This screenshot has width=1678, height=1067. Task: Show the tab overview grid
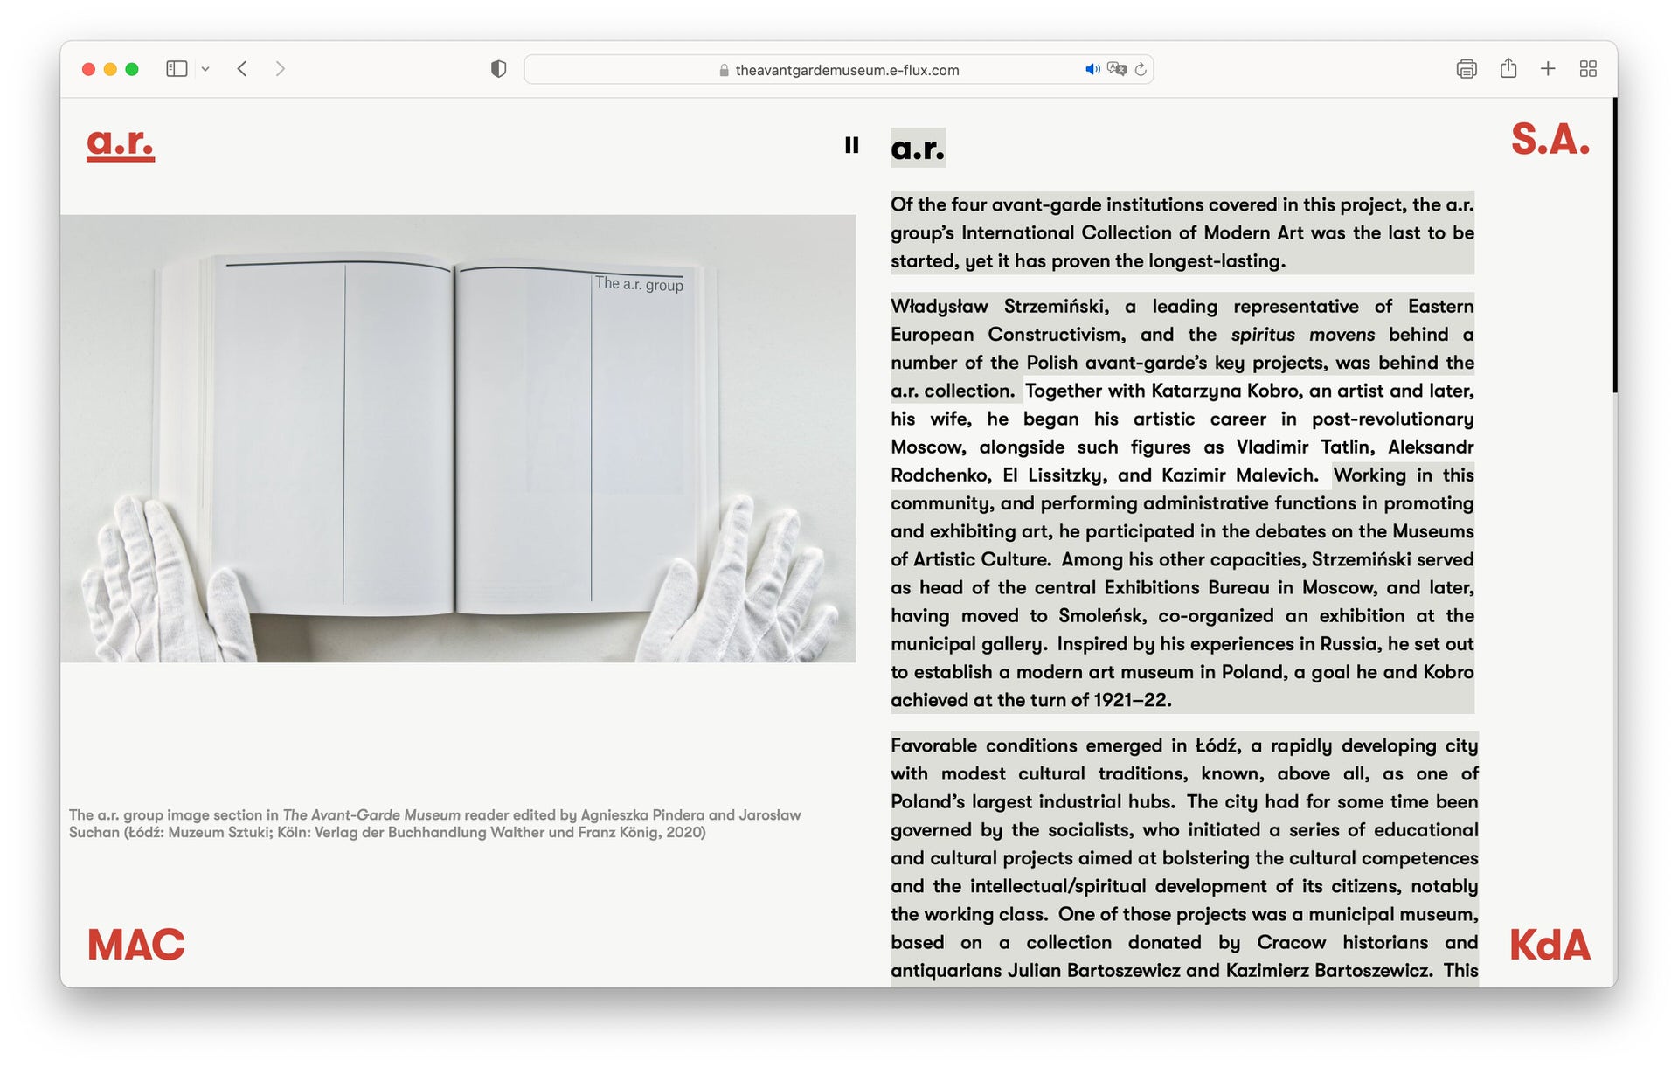[1588, 69]
